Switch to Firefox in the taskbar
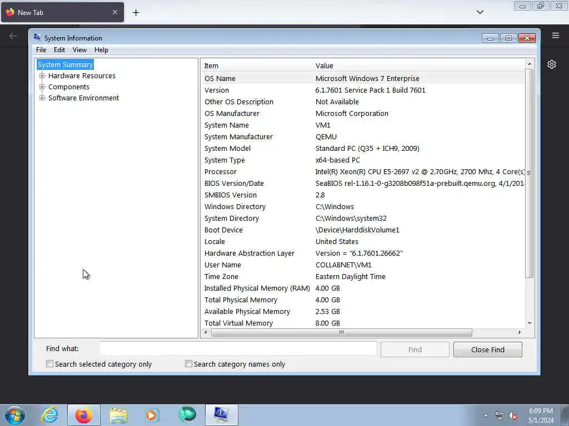The height and width of the screenshot is (426, 569). 83,415
